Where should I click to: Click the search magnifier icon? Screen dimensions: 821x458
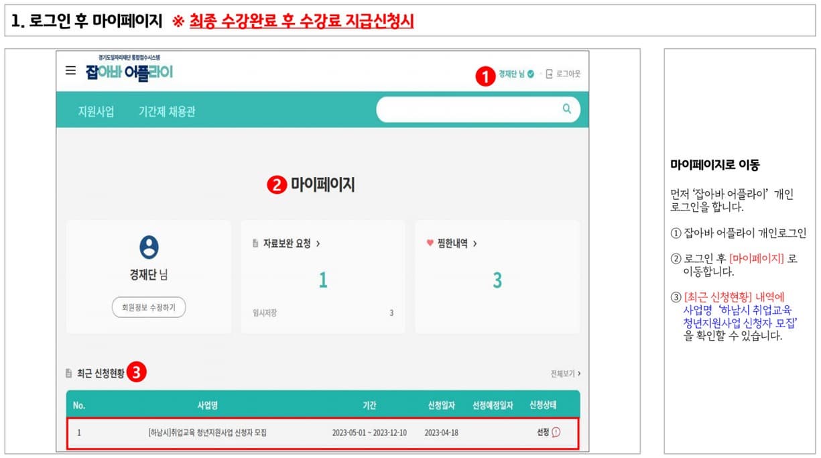point(566,109)
